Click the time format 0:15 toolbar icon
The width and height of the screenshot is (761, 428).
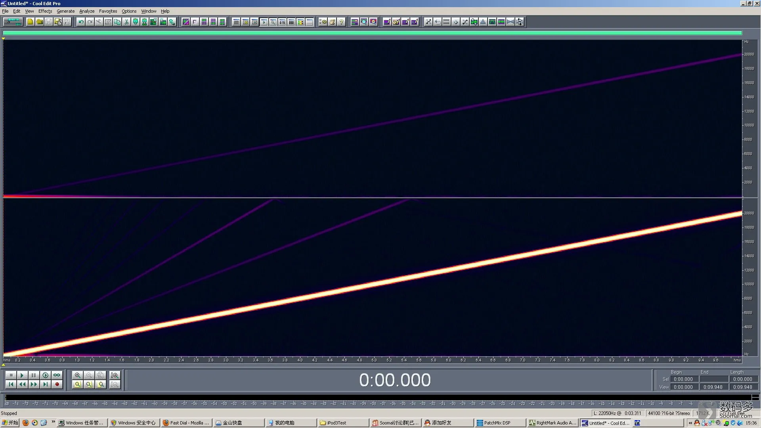282,22
